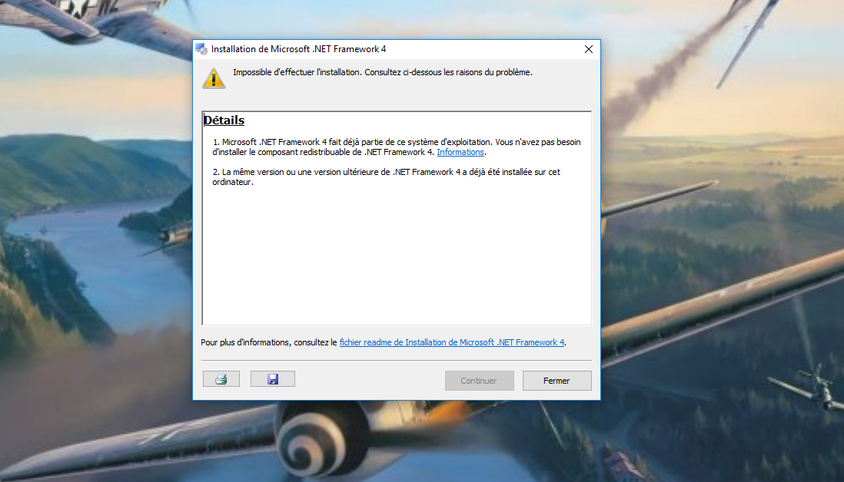Click the disabled Continuer button
Image resolution: width=844 pixels, height=482 pixels.
[479, 381]
